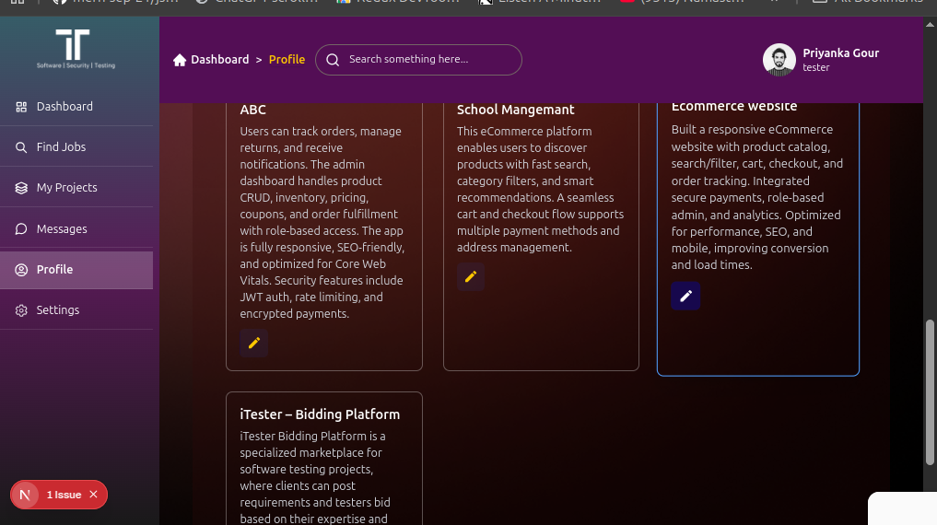Click the TT company logo

click(73, 49)
